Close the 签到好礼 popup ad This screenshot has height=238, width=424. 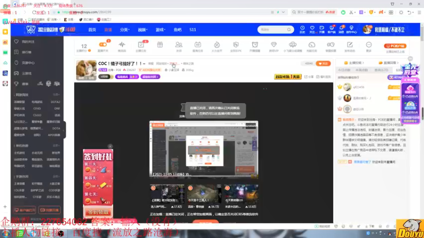pos(110,147)
